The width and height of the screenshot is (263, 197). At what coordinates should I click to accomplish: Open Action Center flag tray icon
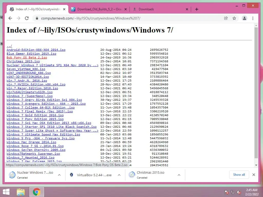[227, 192]
